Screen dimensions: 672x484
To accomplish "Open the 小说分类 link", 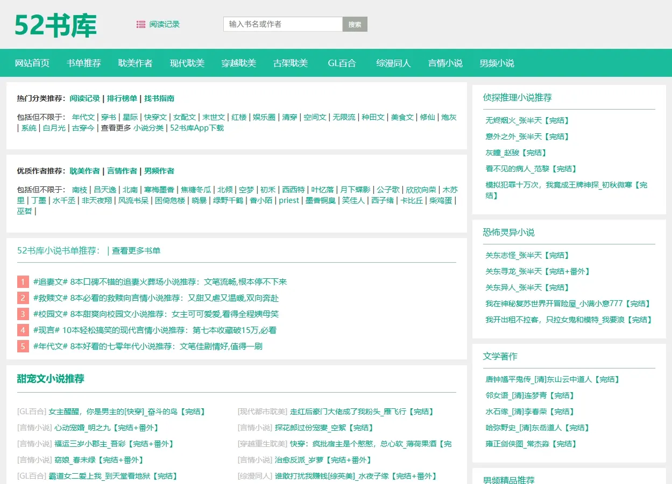I will [x=148, y=128].
